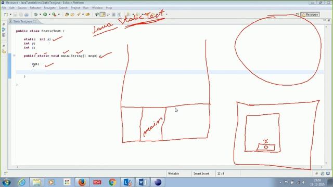This screenshot has width=333, height=187.
Task: Open the third left sidebar view icon
Action: point(4,35)
